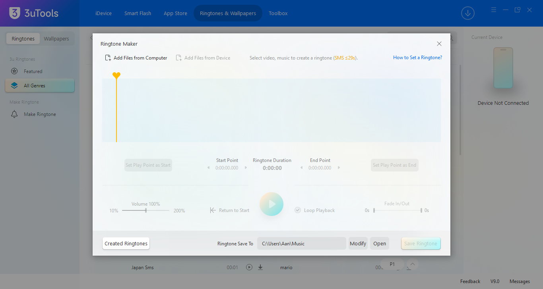Toggle the Loop Playback checkbox

(x=298, y=210)
